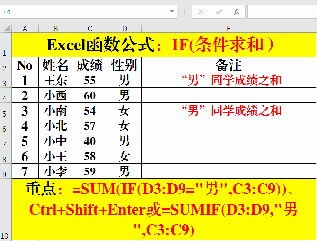The height and width of the screenshot is (241, 317).
Task: Select score cell '57'
Action: point(90,125)
